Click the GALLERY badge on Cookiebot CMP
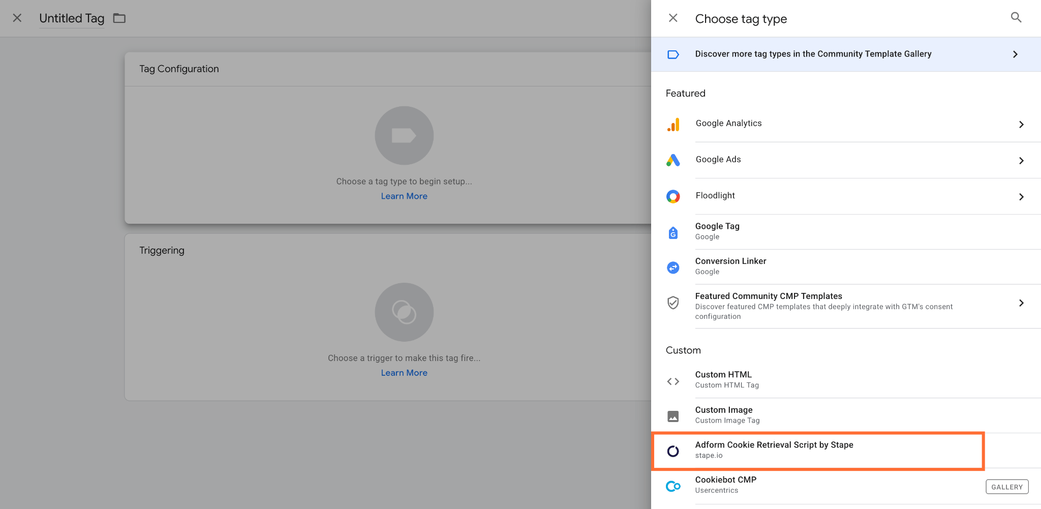1041x509 pixels. tap(1007, 487)
